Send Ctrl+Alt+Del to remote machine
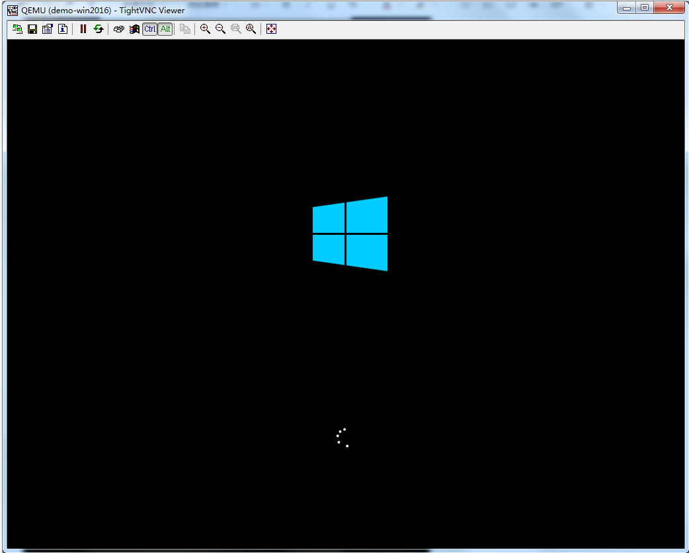Image resolution: width=689 pixels, height=553 pixels. click(x=118, y=29)
